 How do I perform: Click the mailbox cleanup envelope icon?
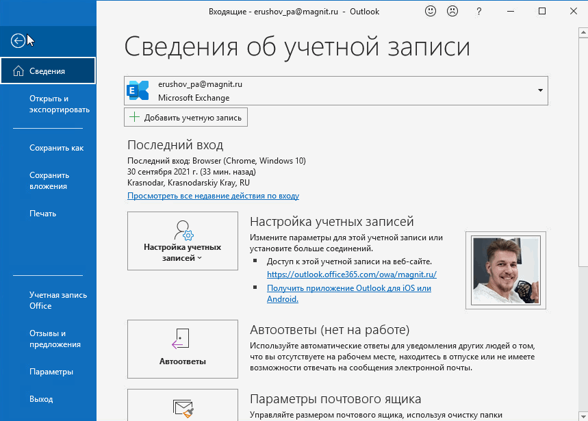click(x=183, y=409)
